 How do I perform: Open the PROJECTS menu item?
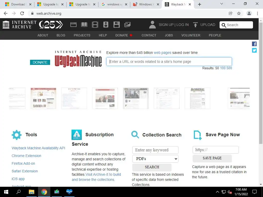(x=82, y=35)
